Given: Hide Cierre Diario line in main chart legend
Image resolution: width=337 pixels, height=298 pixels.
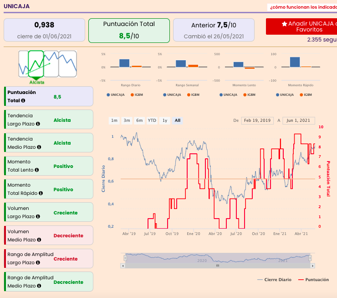Looking at the screenshot, I should point(275,280).
